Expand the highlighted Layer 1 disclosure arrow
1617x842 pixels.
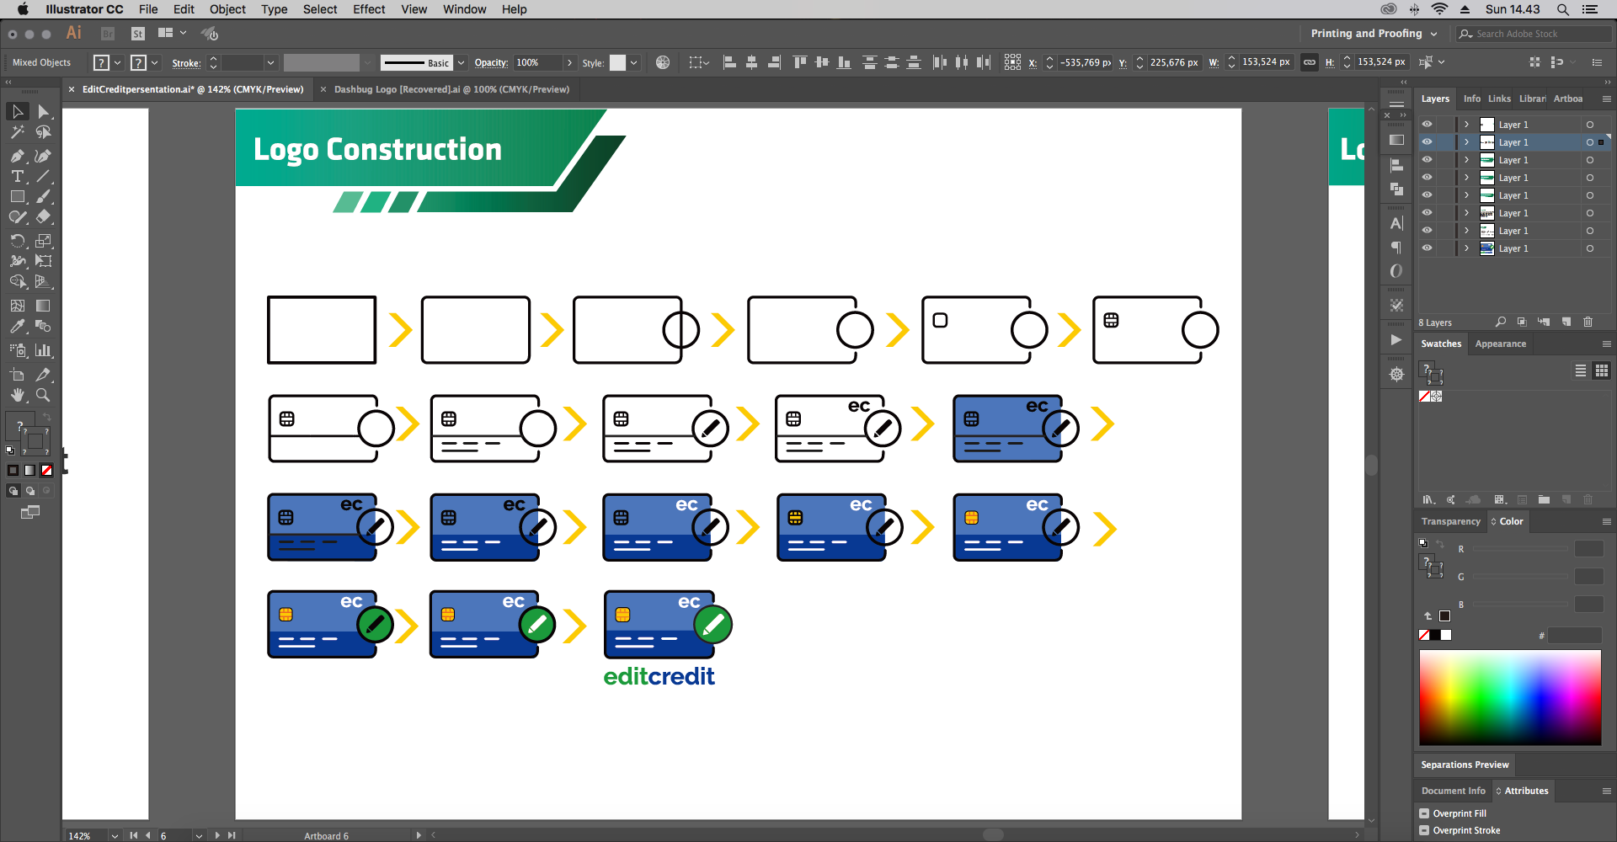pyautogui.click(x=1466, y=142)
